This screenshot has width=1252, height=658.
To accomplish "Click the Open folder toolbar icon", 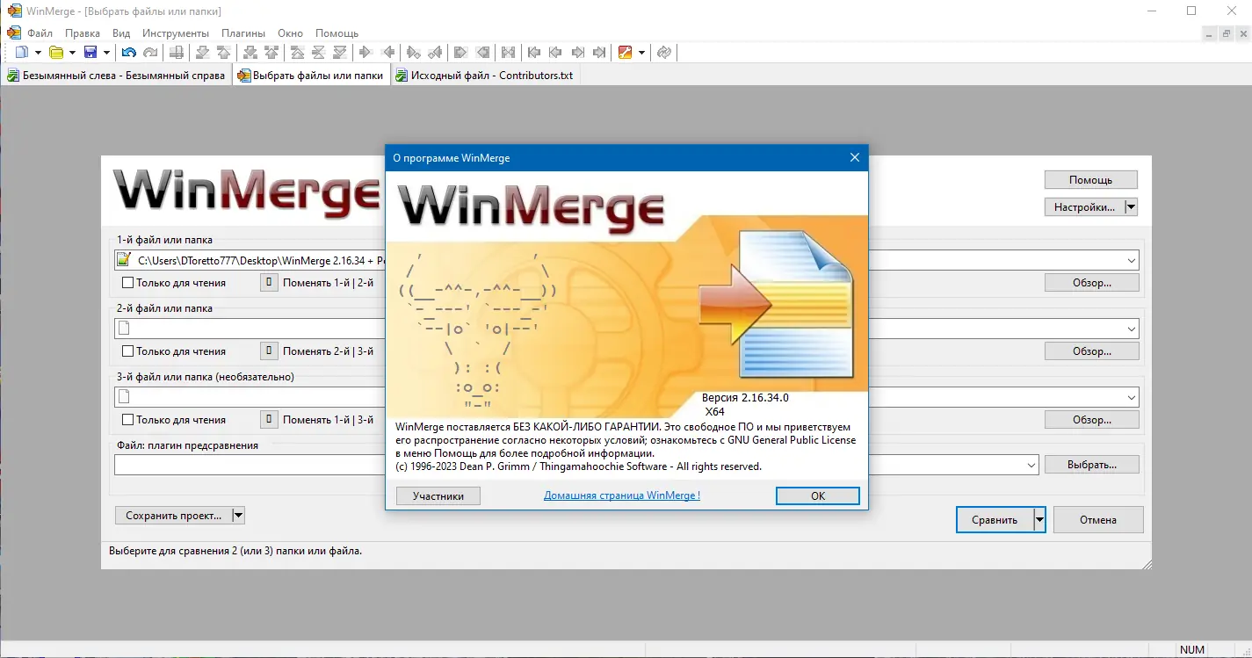I will pyautogui.click(x=56, y=53).
